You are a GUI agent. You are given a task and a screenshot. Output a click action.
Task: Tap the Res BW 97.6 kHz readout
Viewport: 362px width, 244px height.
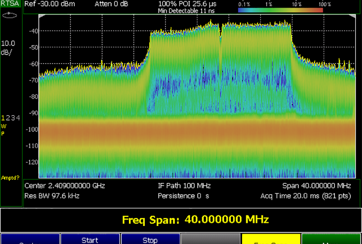(50, 196)
